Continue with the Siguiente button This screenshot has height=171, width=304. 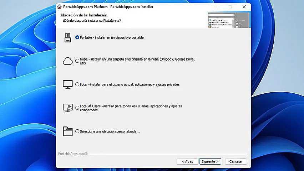coord(210,161)
